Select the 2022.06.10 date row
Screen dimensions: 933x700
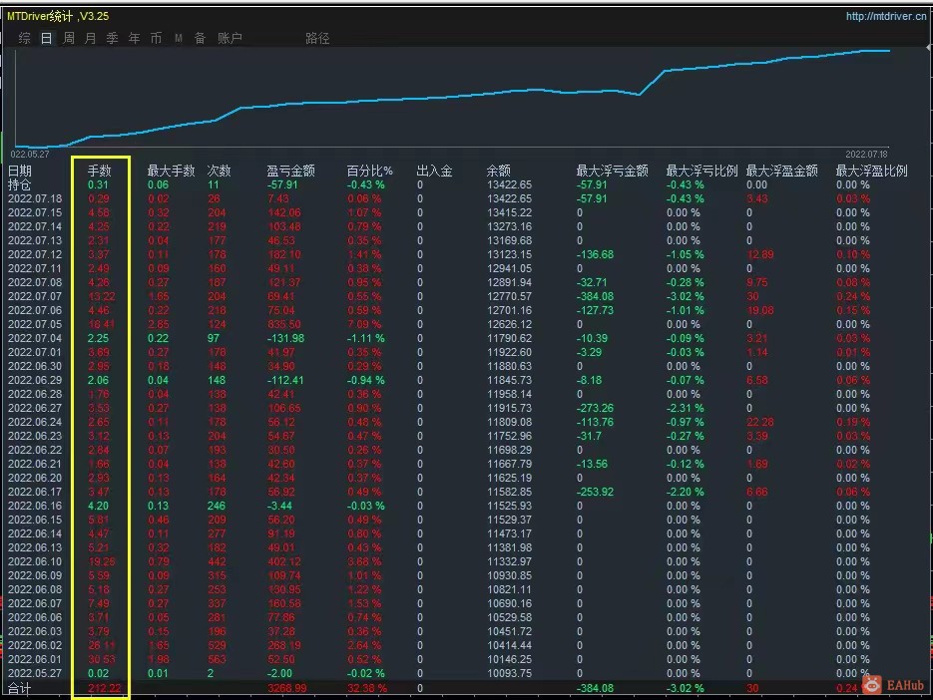tap(35, 561)
